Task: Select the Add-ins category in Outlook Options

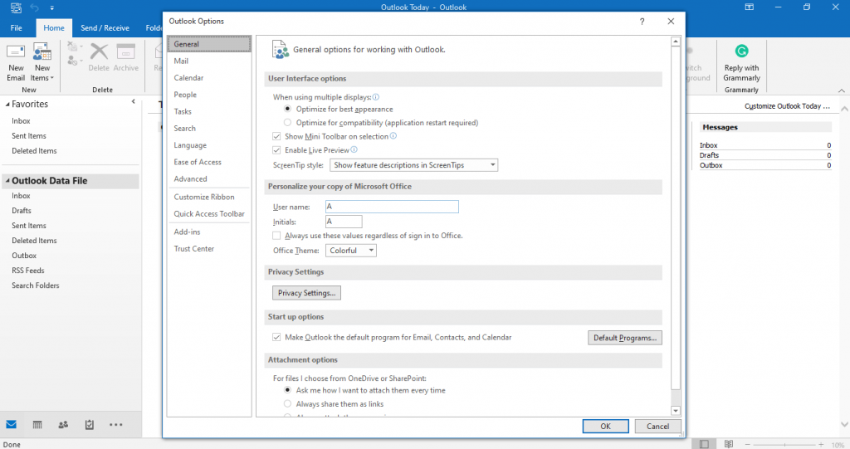Action: pos(208,232)
